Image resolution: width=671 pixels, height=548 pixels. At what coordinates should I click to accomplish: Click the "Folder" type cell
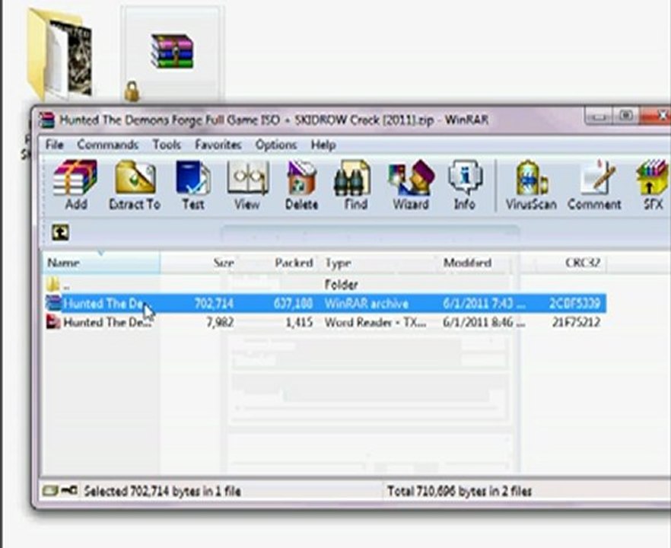click(341, 285)
